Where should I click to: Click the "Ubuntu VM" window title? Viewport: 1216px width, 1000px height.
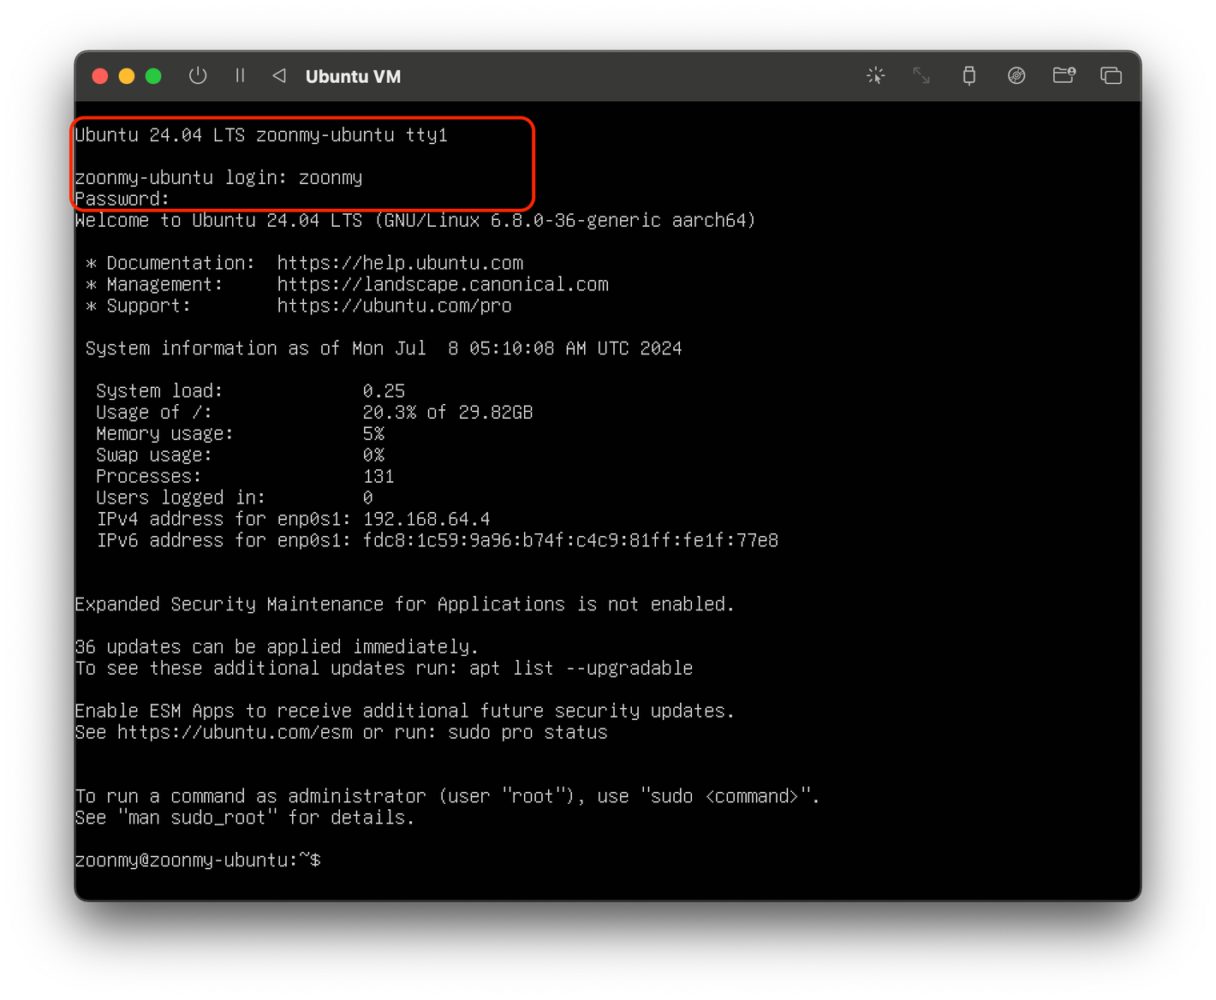(353, 76)
